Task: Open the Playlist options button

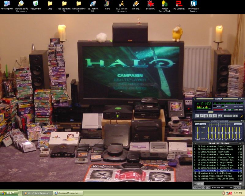Action: pos(237,187)
